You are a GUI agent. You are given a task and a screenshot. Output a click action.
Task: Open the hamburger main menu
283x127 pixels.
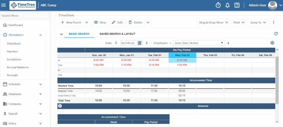[x=4, y=5]
